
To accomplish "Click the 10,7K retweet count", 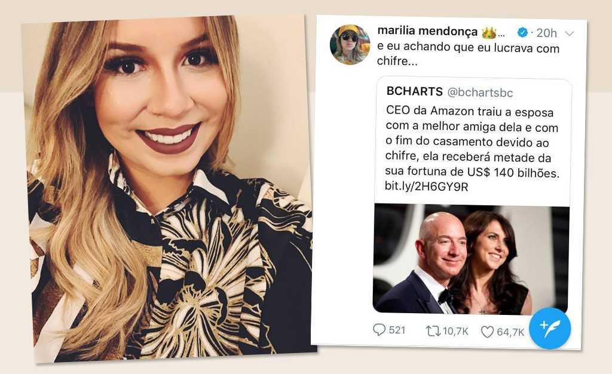I will [455, 331].
